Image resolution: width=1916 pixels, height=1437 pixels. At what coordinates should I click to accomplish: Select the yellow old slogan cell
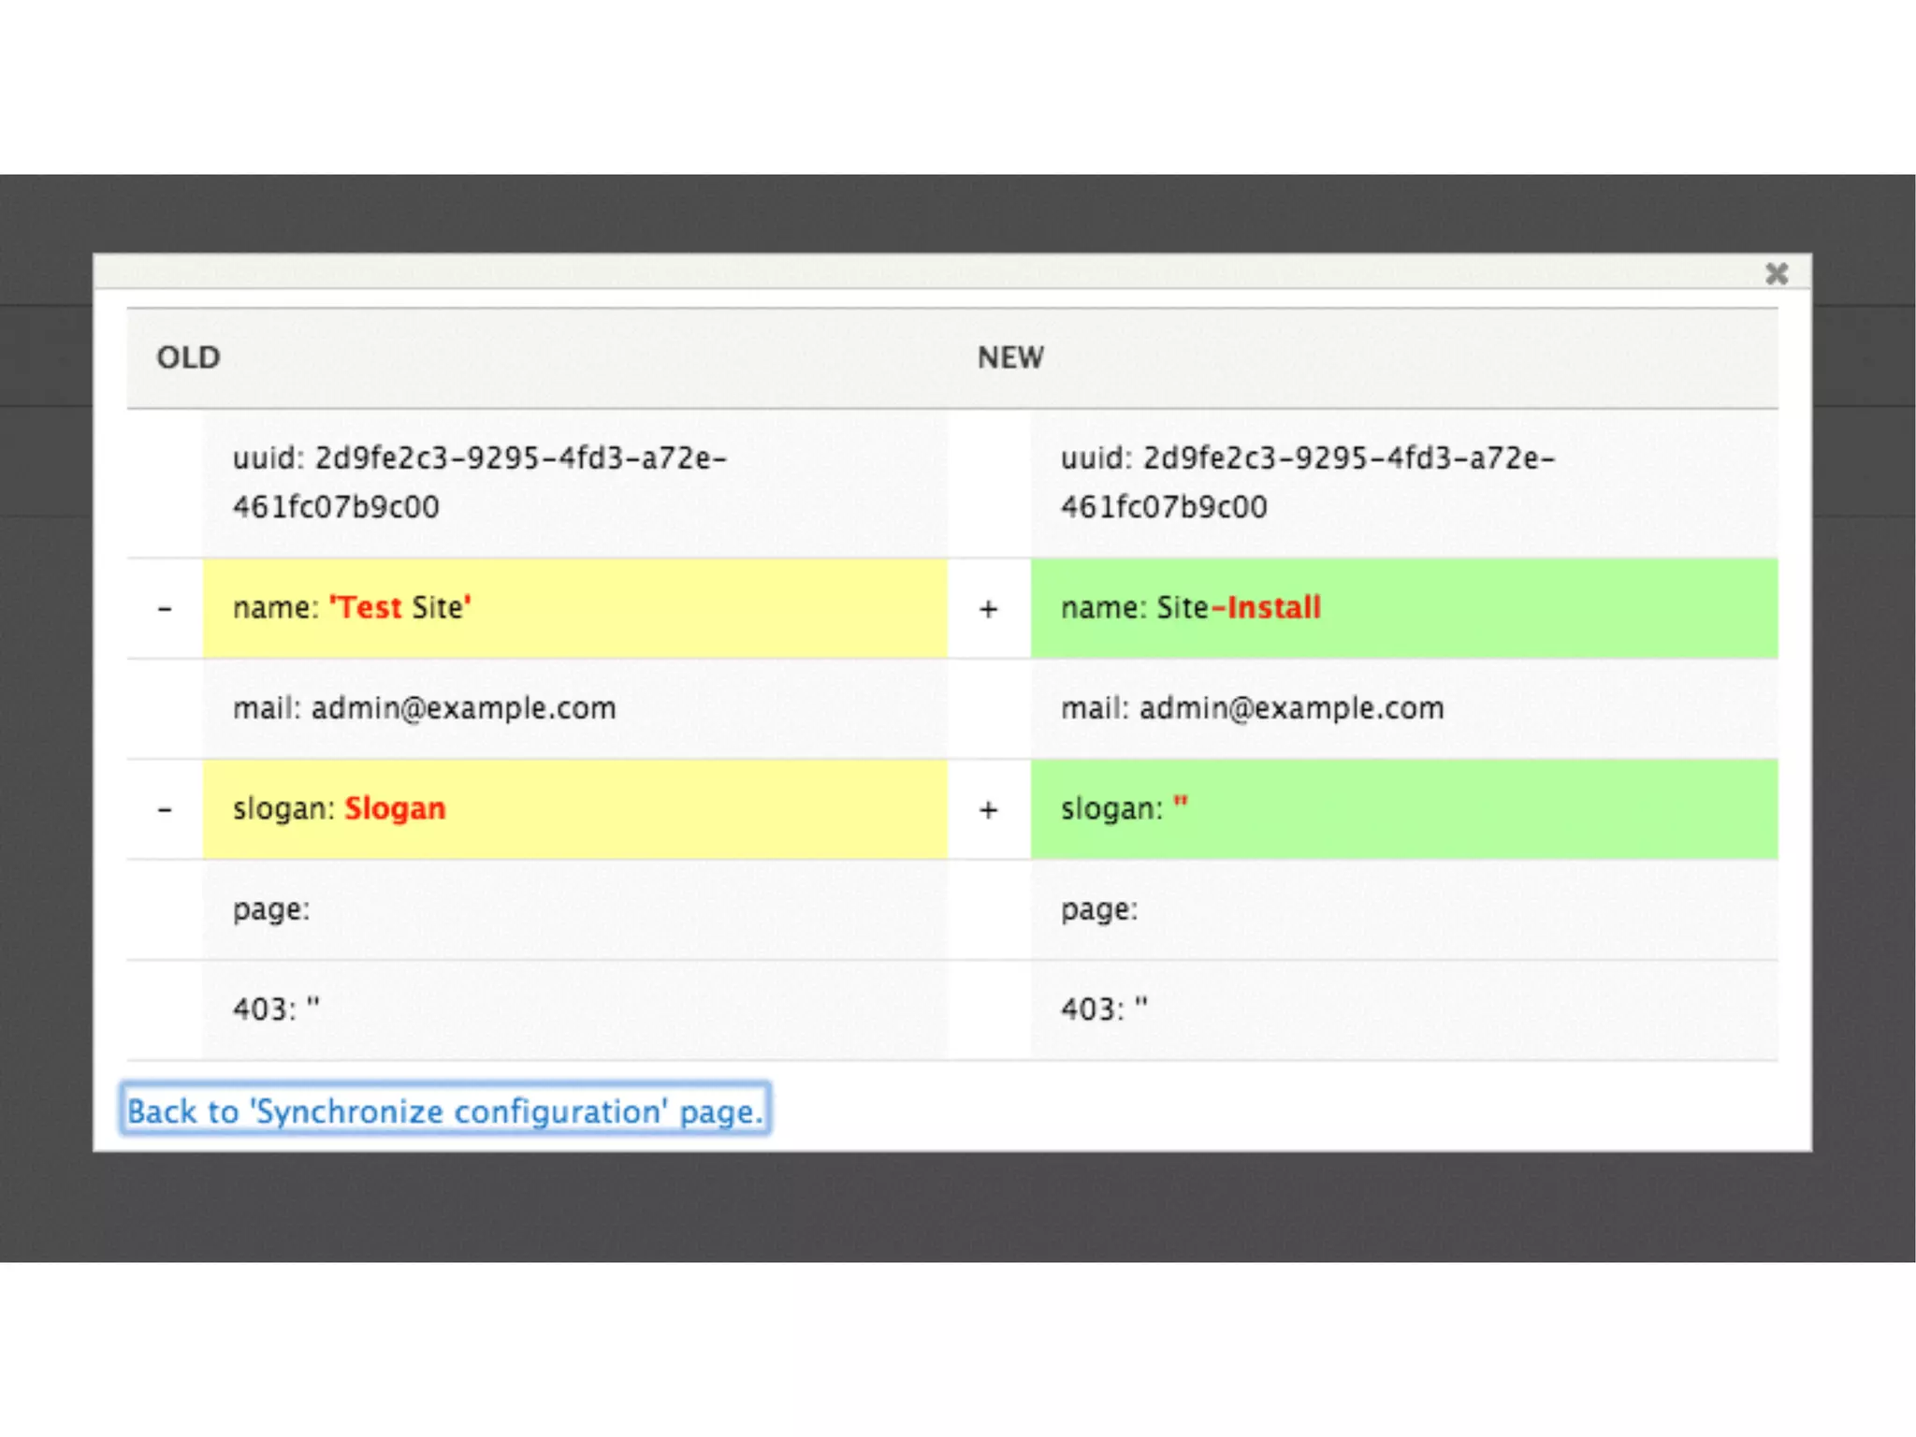tap(574, 809)
